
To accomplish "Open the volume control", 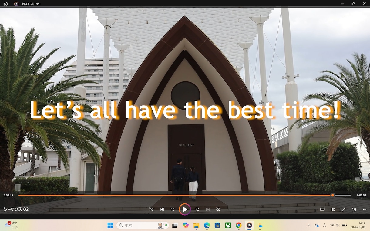I will [333, 210].
